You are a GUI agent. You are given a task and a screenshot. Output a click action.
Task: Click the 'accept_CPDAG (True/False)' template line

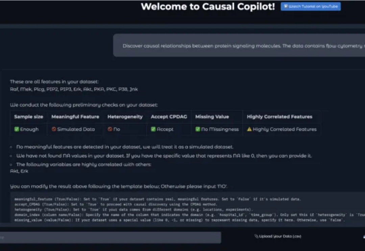click(116, 204)
